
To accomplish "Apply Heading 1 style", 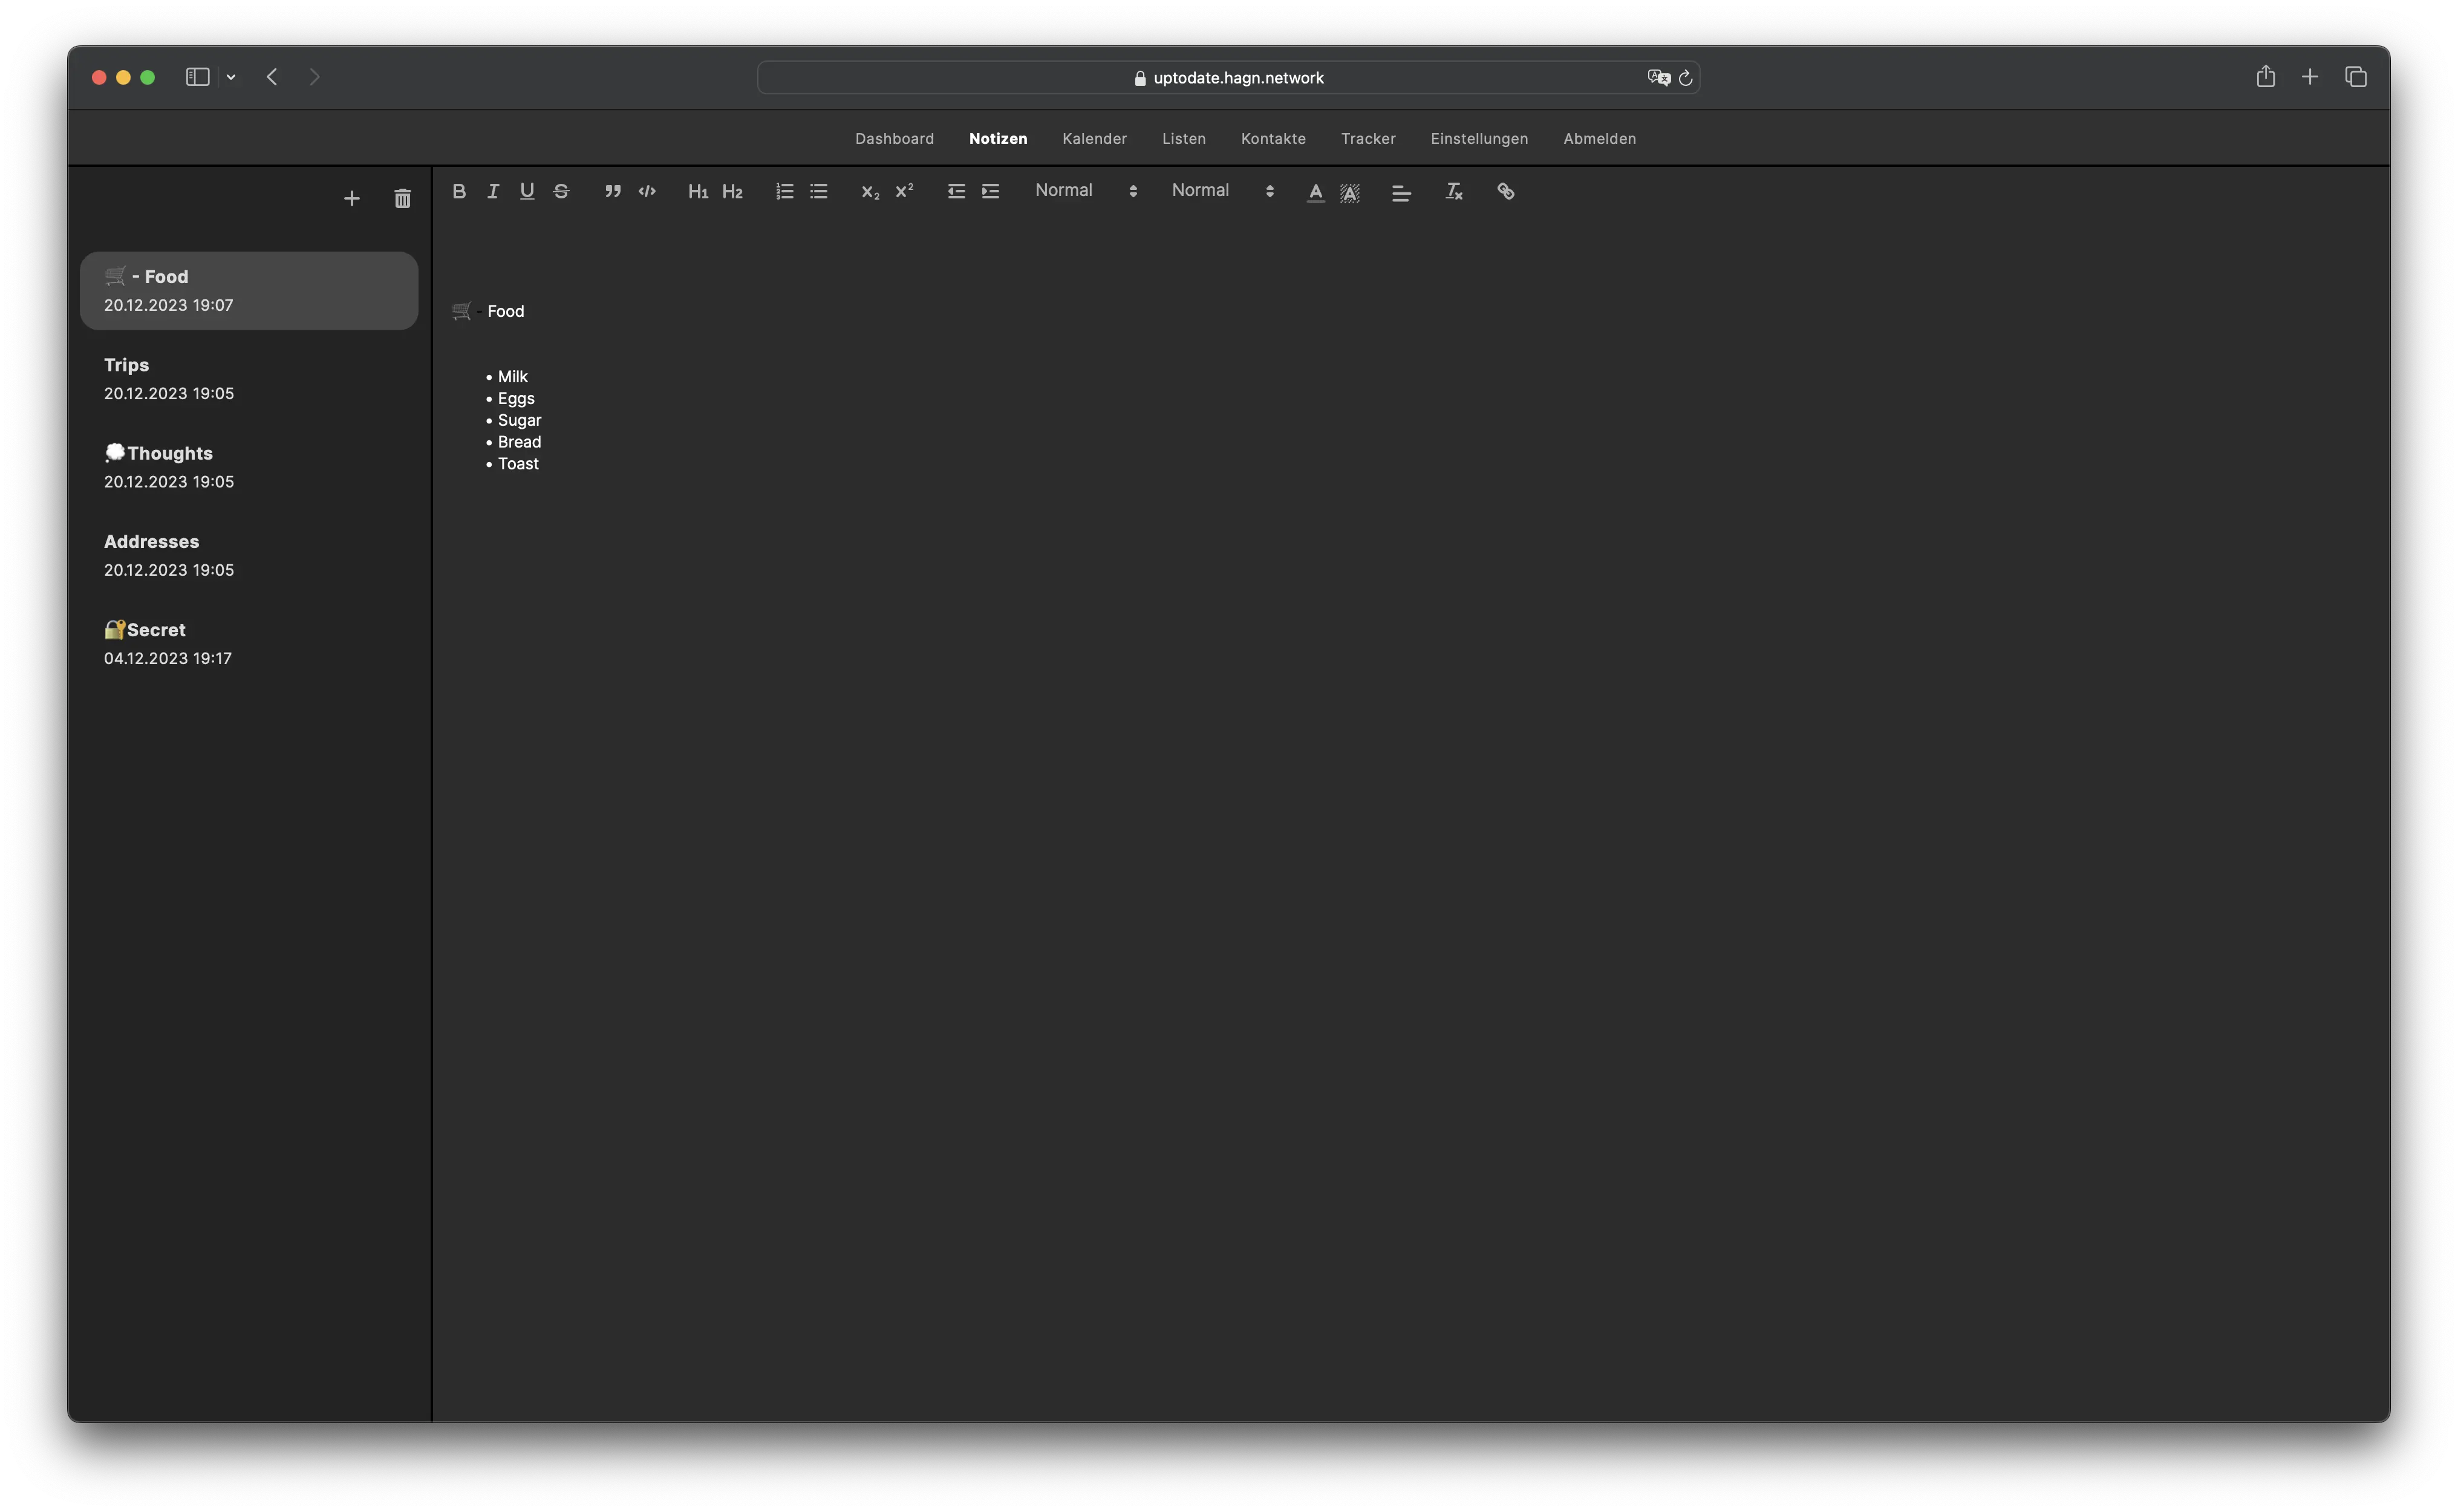I will pos(698,191).
